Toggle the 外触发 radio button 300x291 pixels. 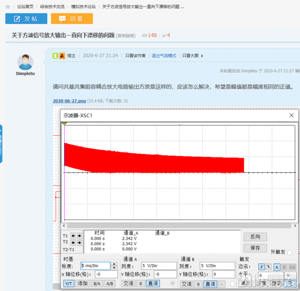tap(290, 253)
